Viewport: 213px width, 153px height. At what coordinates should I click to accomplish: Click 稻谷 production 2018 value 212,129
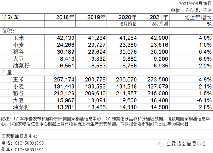pyautogui.click(x=64, y=93)
